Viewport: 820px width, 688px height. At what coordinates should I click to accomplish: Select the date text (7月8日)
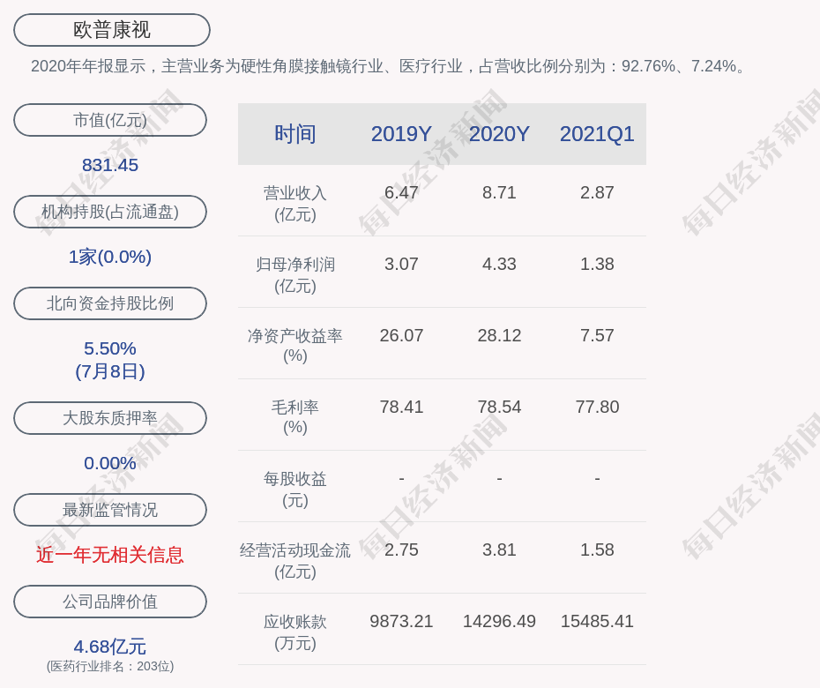pos(110,371)
